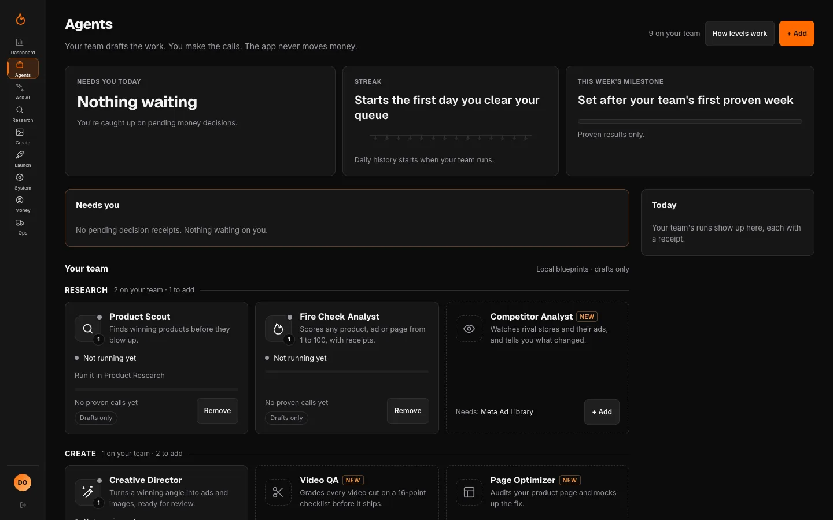Open the Dashboard sidebar item
This screenshot has height=520, width=833.
23,46
